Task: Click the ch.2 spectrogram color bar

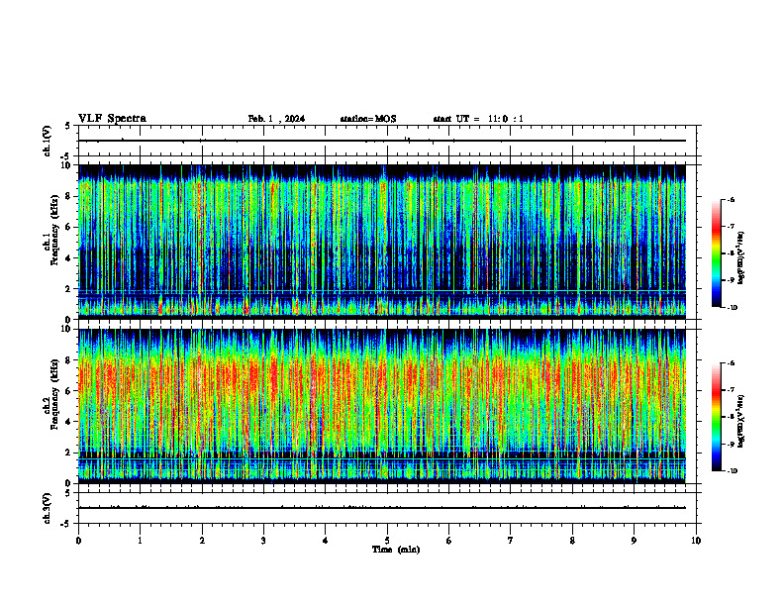Action: pyautogui.click(x=716, y=417)
